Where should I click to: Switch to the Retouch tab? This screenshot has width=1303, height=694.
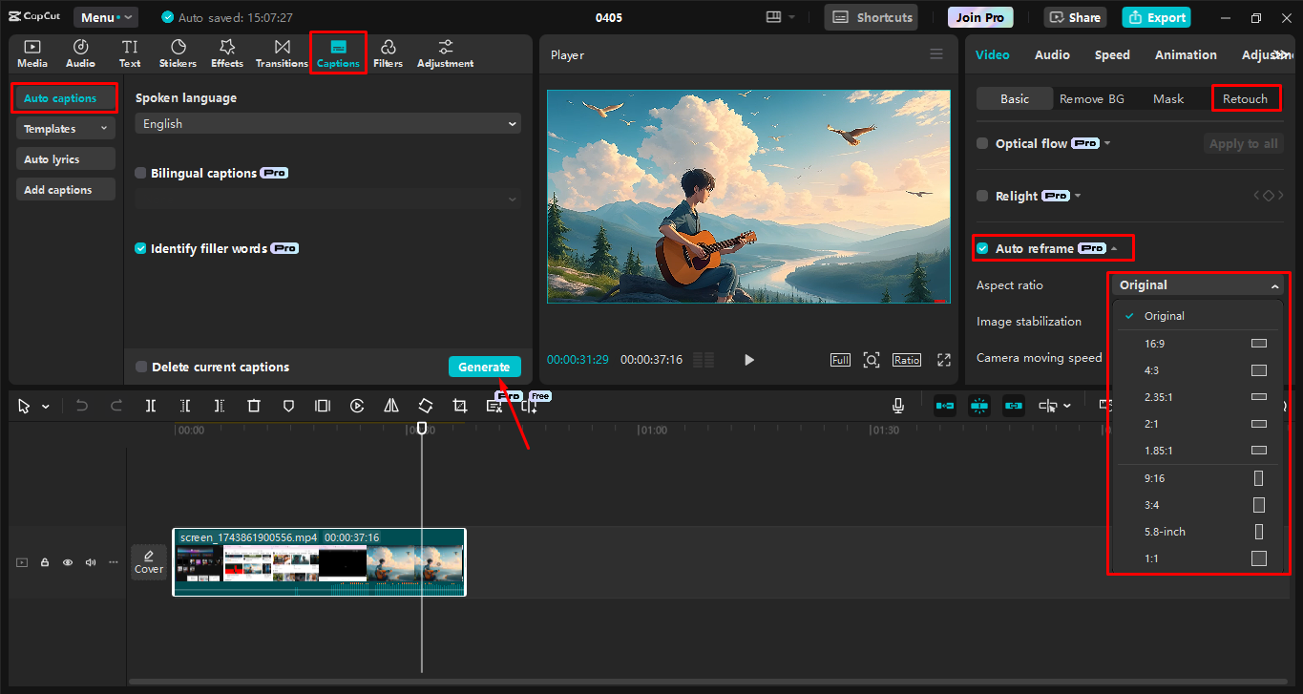click(x=1245, y=98)
